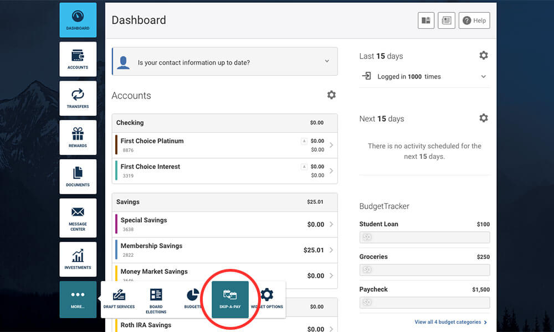Click the Groceries budget progress bar
The width and height of the screenshot is (554, 332).
425,270
